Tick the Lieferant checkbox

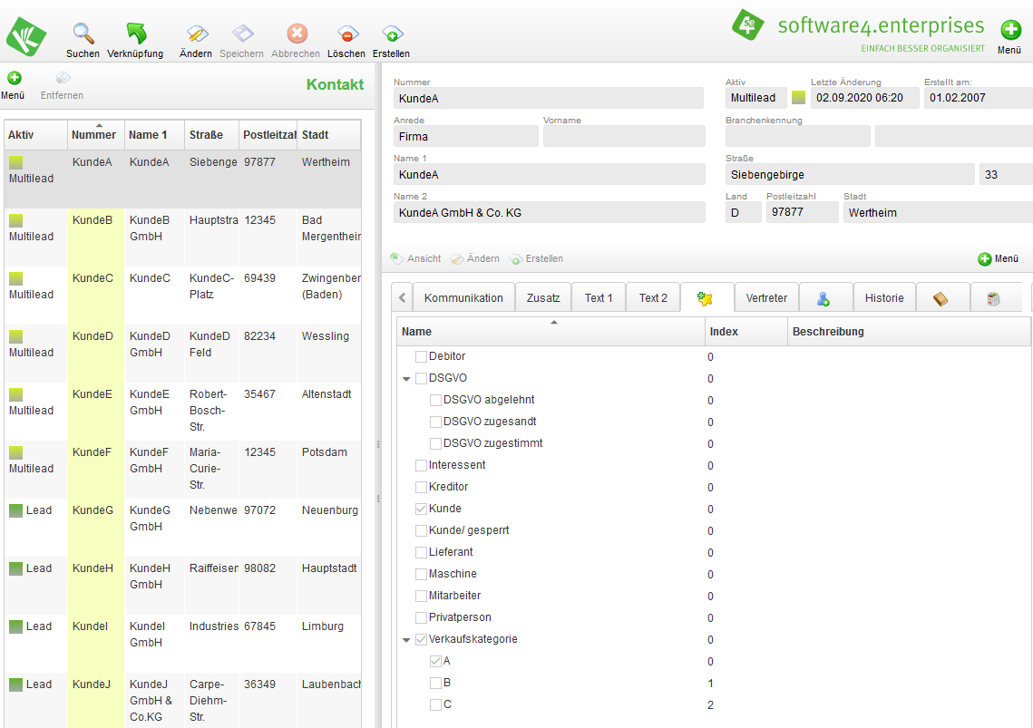[421, 552]
